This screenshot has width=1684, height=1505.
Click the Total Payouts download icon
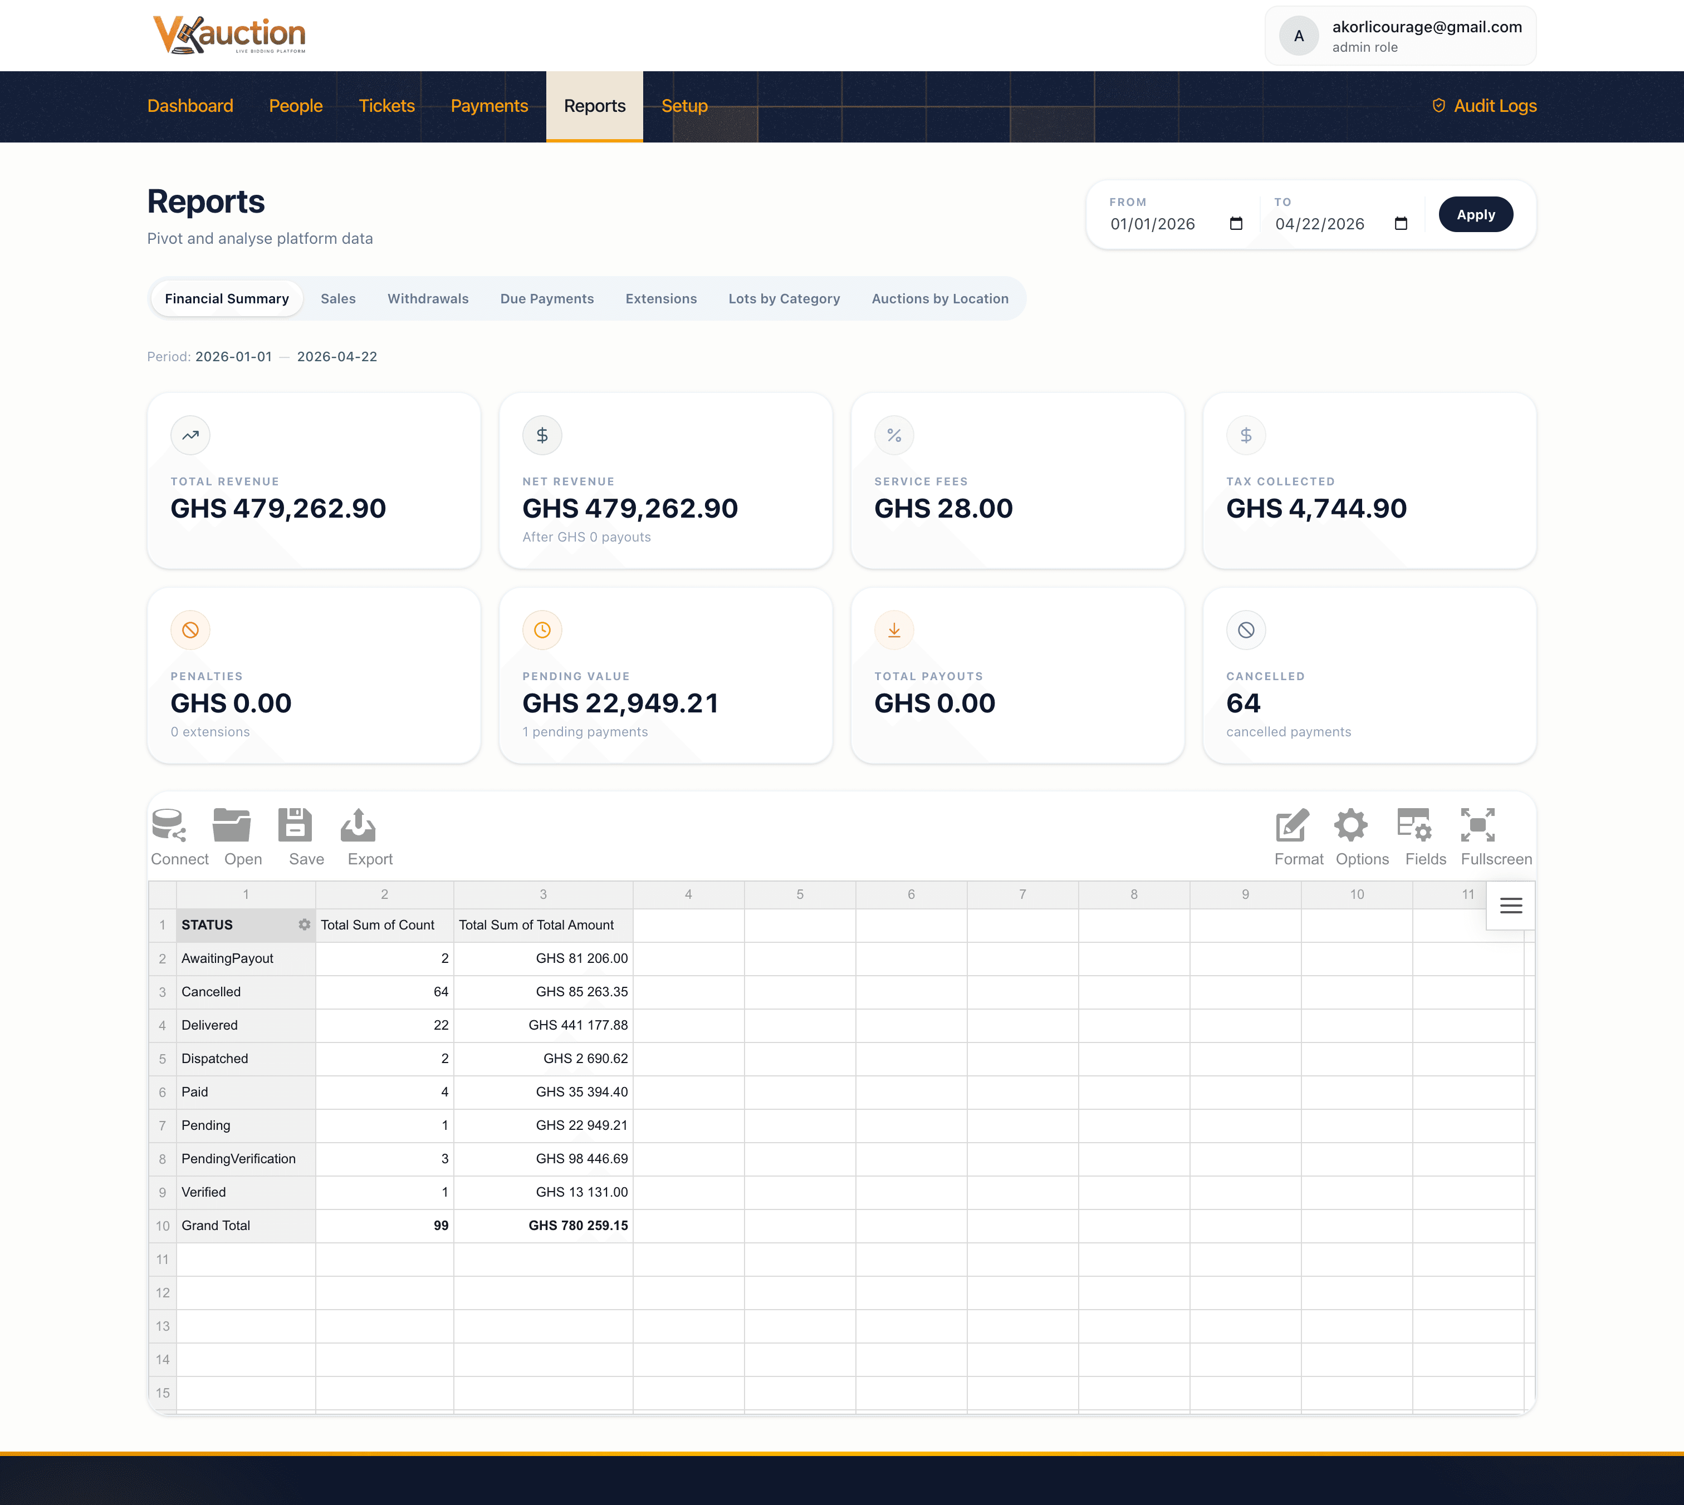click(894, 630)
